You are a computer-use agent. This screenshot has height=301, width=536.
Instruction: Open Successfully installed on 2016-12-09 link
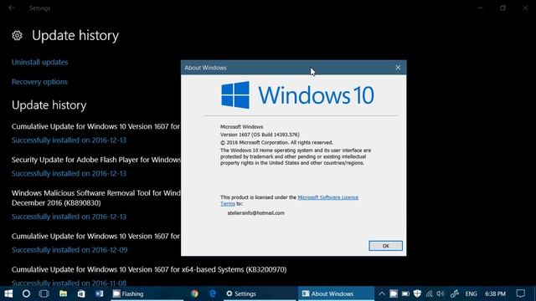point(70,250)
